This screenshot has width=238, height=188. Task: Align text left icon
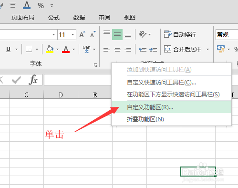click(107, 49)
